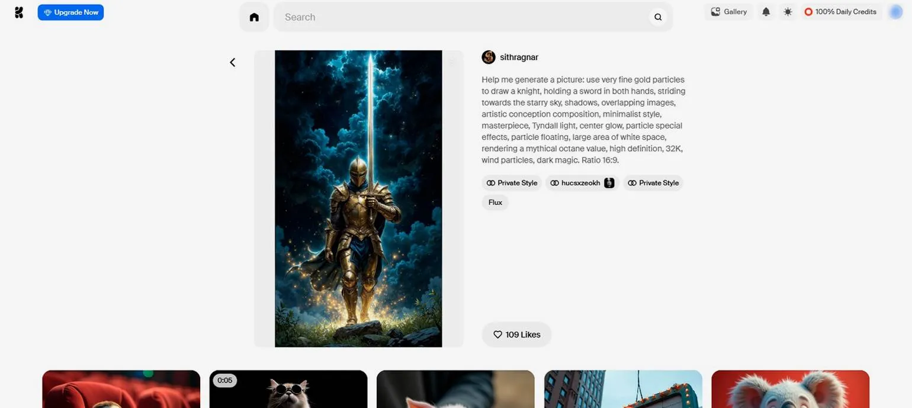
Task: Go to the home page icon
Action: point(254,17)
